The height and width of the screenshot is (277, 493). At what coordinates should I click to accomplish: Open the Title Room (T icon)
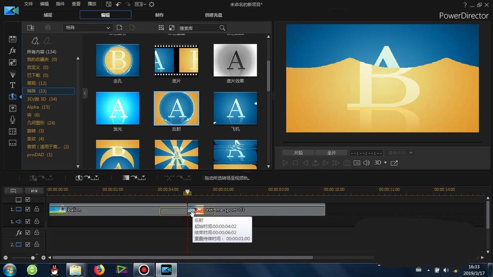click(12, 85)
